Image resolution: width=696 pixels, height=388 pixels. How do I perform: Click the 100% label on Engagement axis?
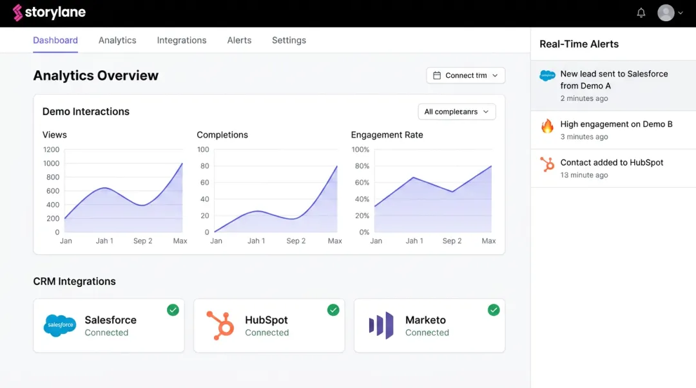click(x=360, y=149)
